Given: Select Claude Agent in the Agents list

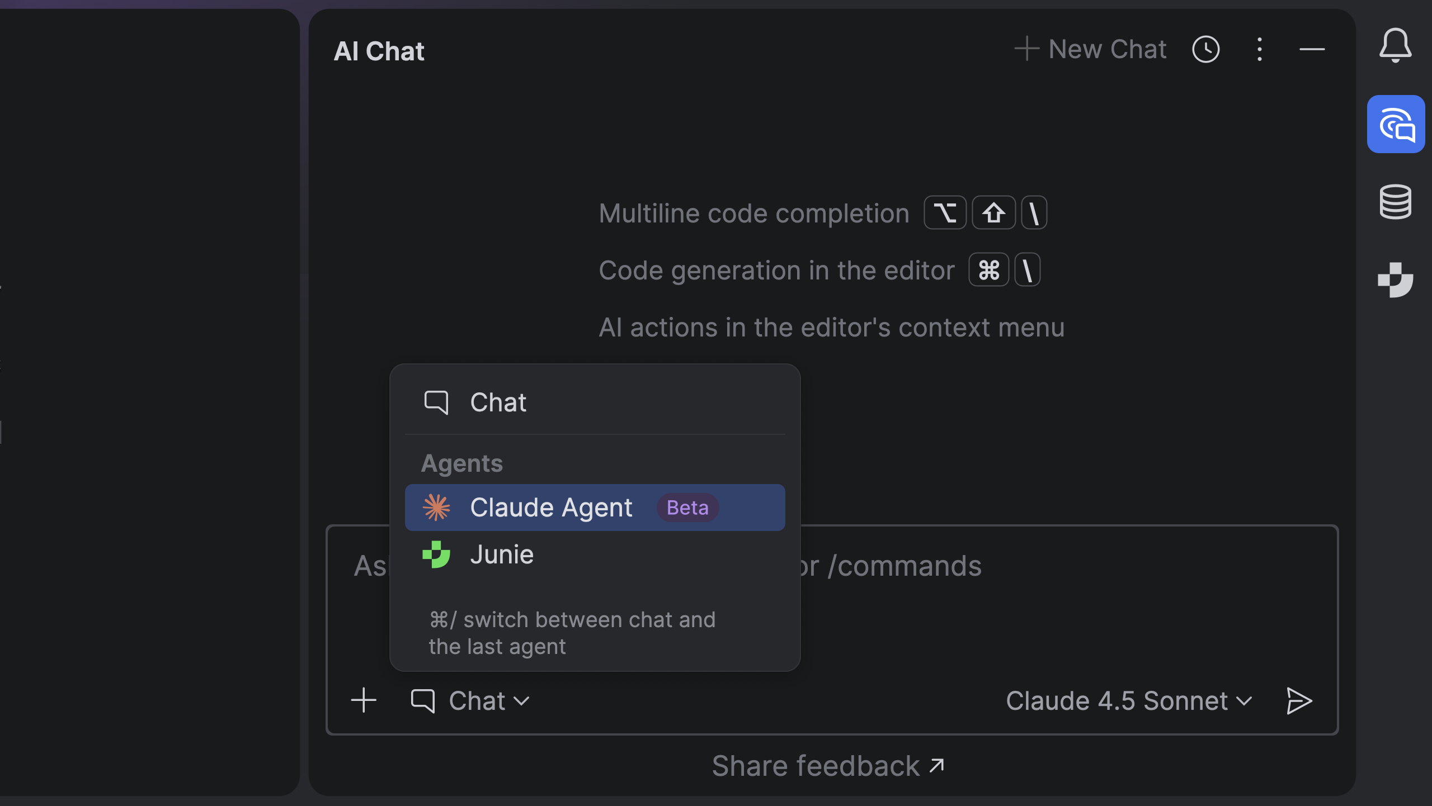Looking at the screenshot, I should click(551, 508).
